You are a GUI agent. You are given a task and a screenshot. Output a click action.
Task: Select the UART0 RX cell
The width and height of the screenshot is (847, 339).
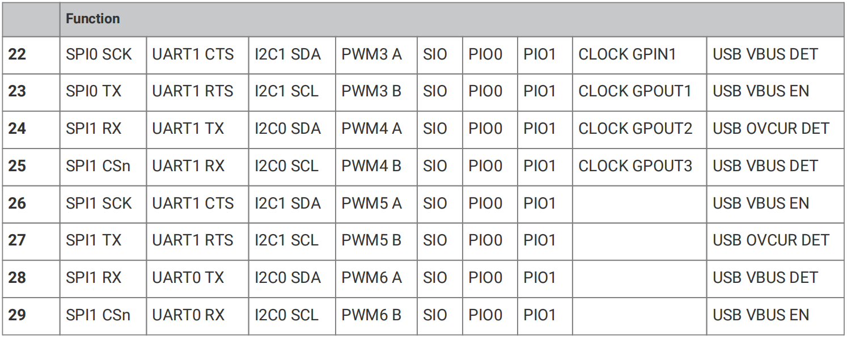click(x=197, y=315)
